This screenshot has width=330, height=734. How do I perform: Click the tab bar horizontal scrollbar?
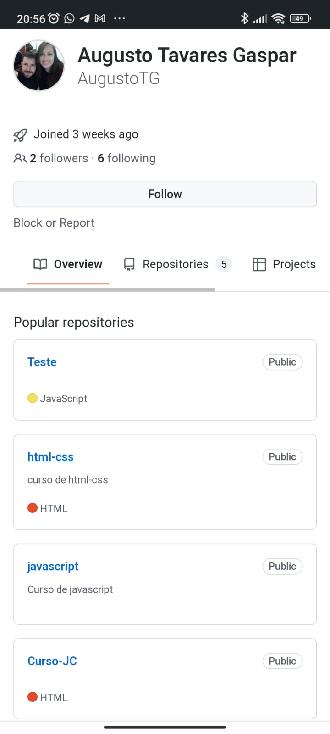(107, 290)
